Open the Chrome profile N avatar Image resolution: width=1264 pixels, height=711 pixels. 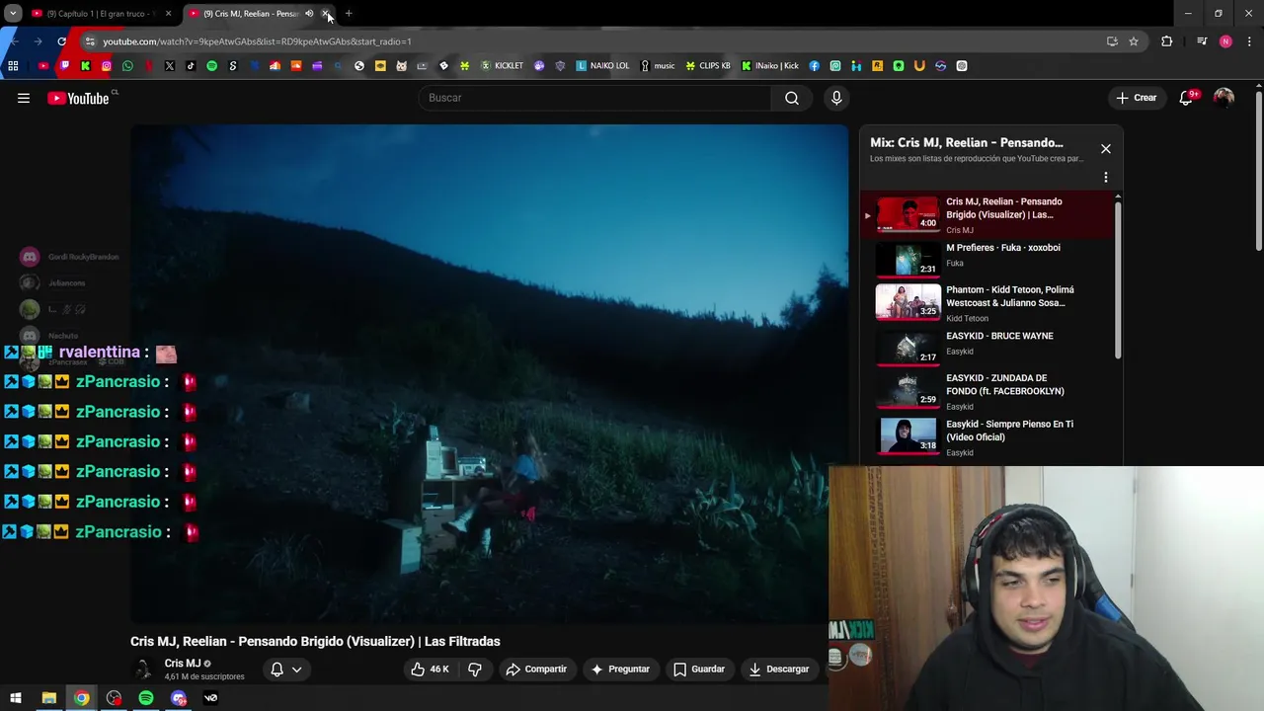tap(1225, 41)
